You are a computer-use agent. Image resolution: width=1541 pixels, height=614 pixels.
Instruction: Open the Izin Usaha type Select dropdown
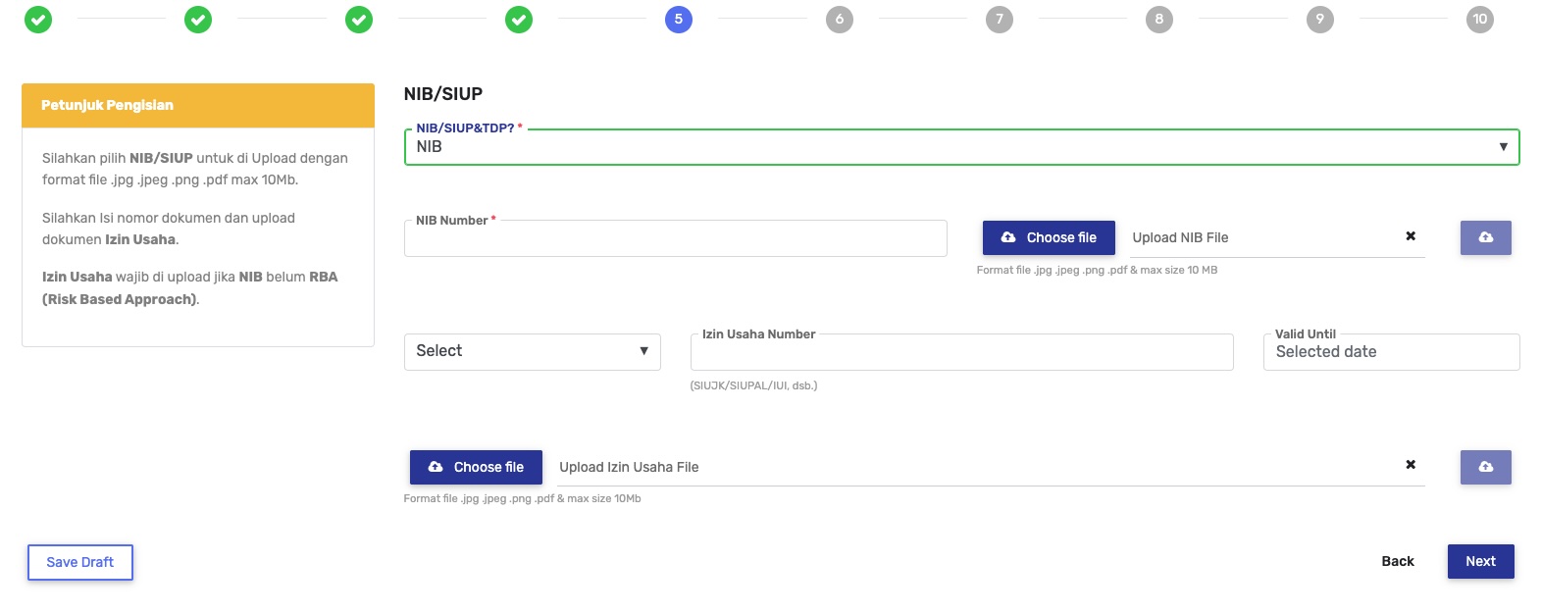[x=532, y=351]
